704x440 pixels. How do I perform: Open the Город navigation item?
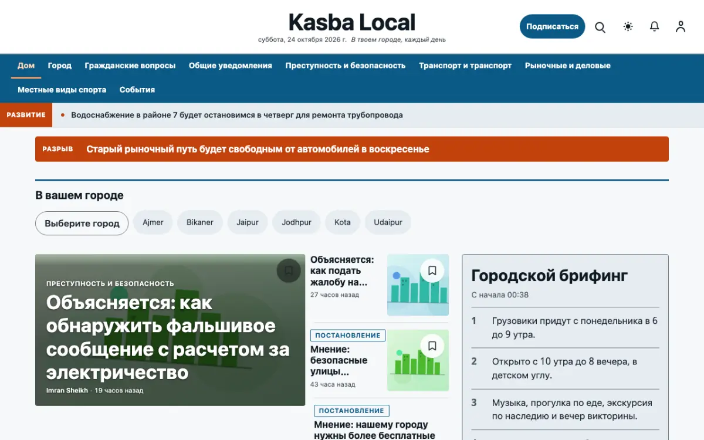tap(60, 66)
